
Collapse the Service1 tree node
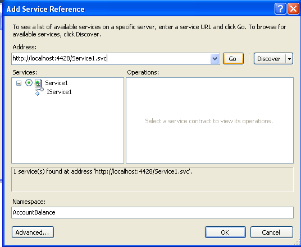[x=19, y=83]
